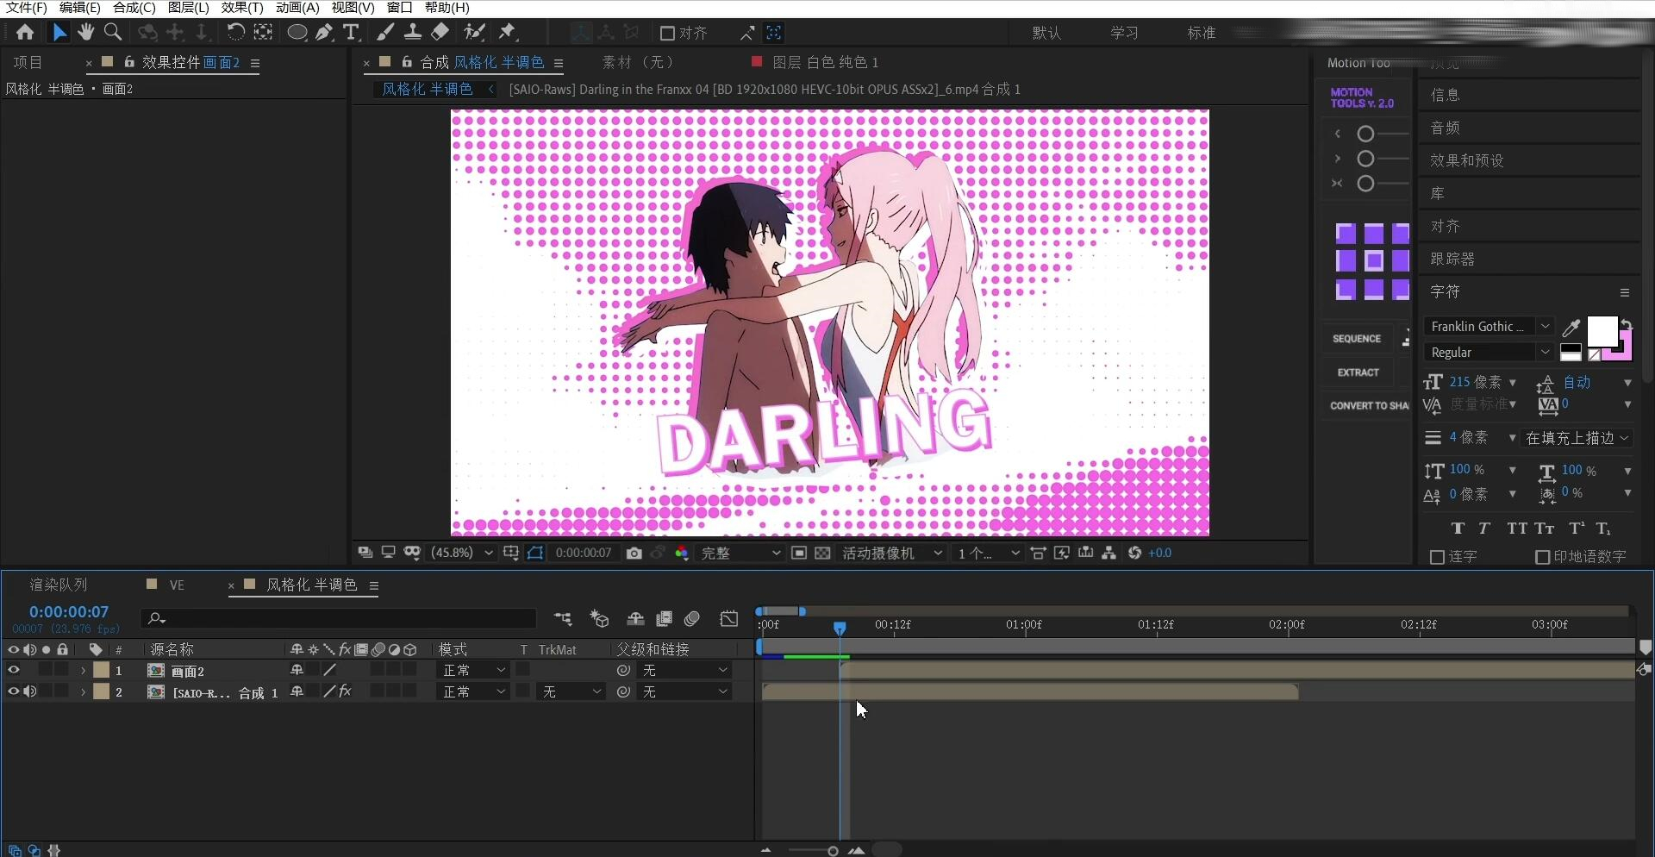The image size is (1655, 857).
Task: Click the EXTRACT button in Motion Tools
Action: pyautogui.click(x=1358, y=372)
